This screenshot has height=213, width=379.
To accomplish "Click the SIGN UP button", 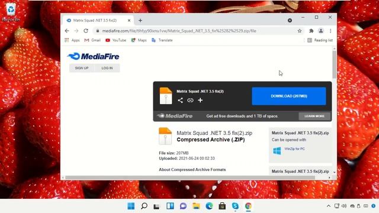I will (82, 68).
